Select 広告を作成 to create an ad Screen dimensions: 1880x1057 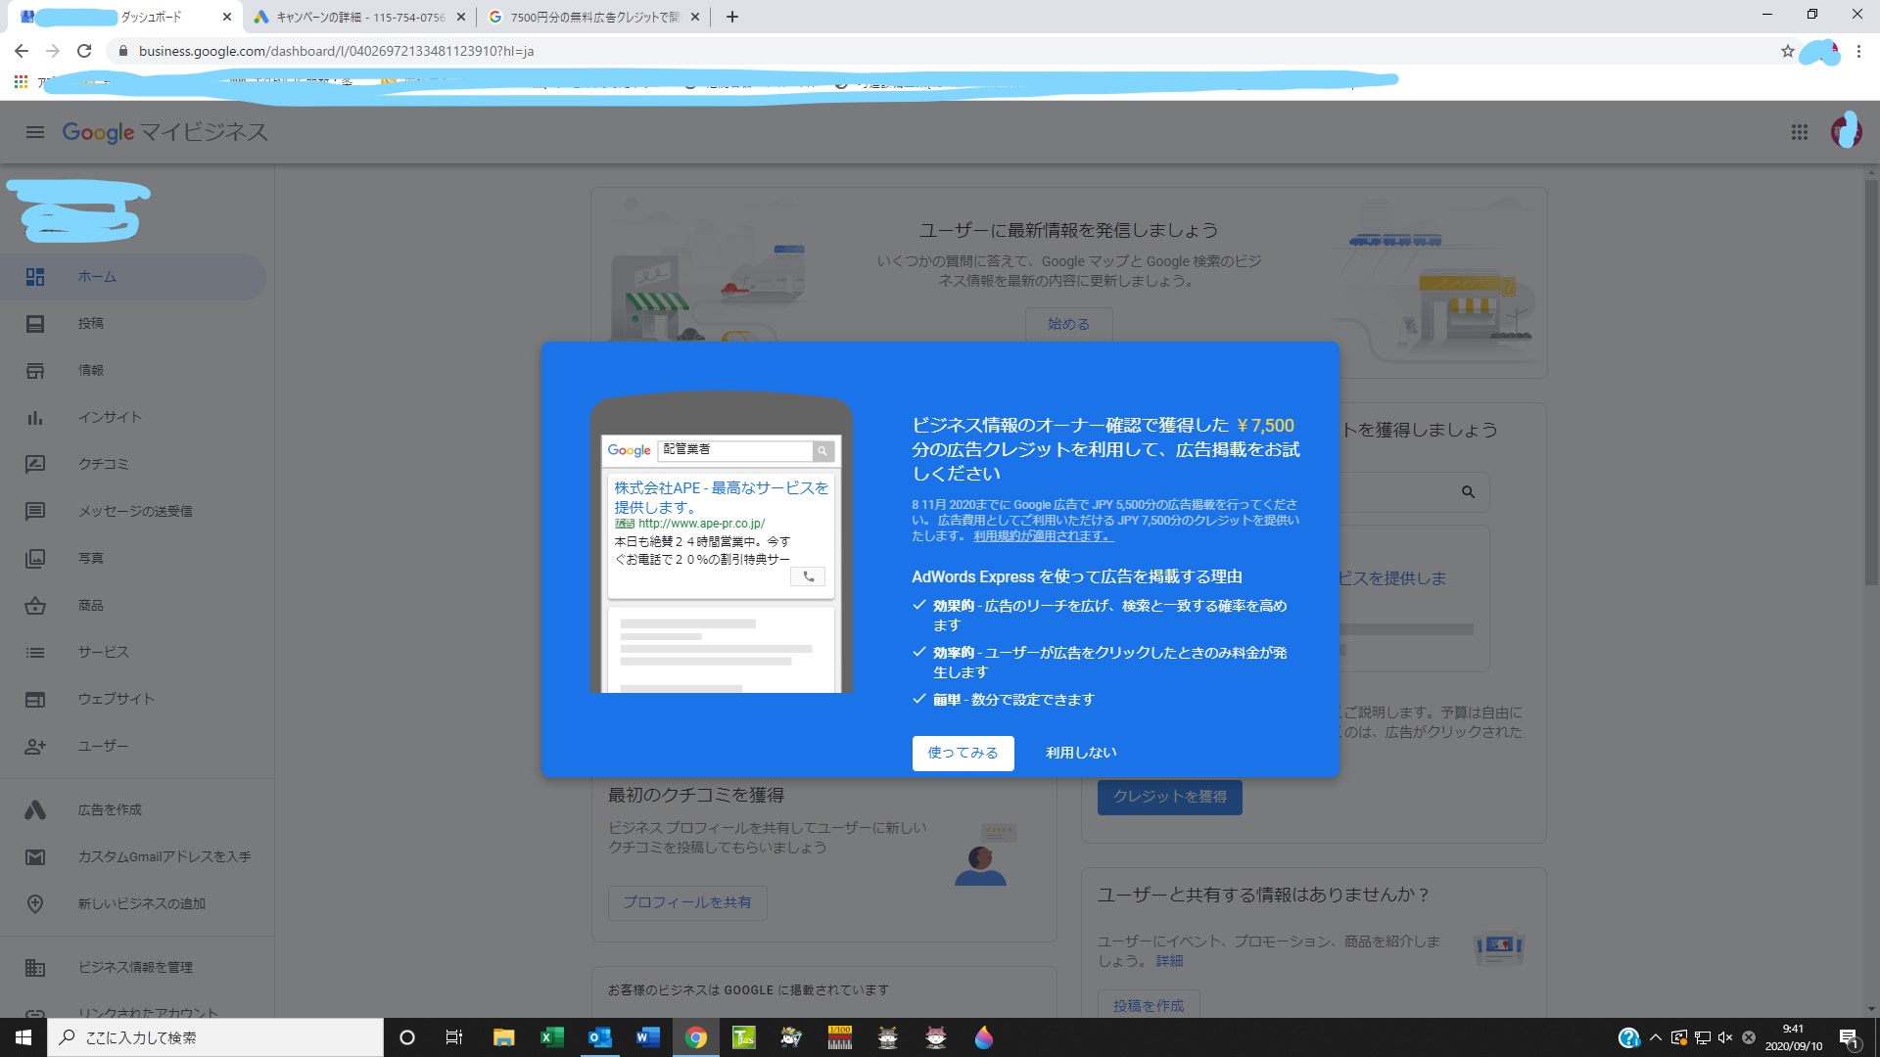coord(108,809)
